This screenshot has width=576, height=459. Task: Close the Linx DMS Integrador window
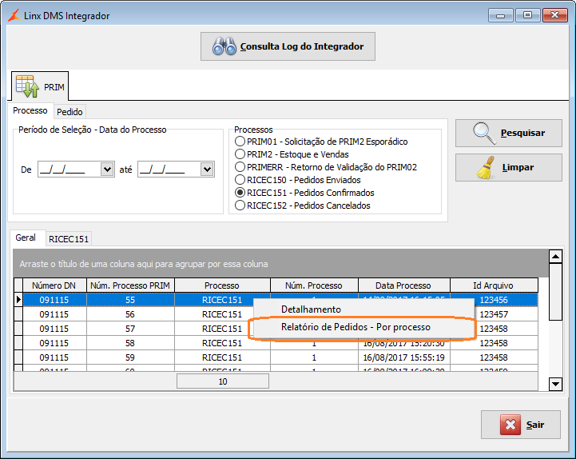[554, 15]
